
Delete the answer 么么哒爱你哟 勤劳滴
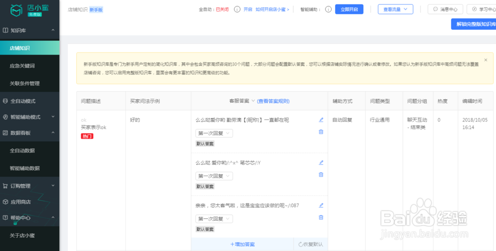point(321,131)
